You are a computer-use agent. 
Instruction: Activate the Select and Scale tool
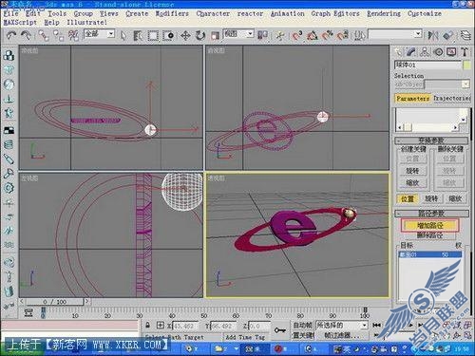215,35
